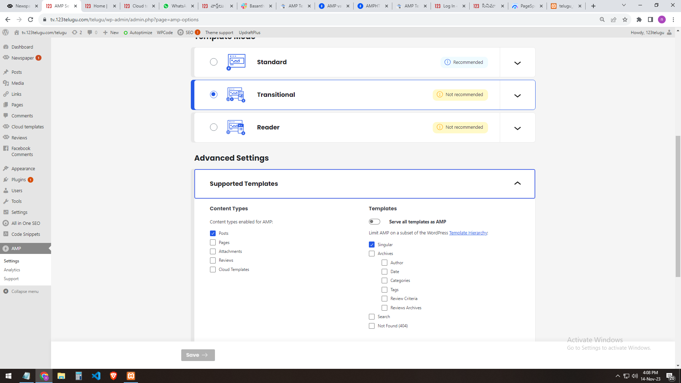Open UpdraftPlus in admin bar

(x=250, y=32)
